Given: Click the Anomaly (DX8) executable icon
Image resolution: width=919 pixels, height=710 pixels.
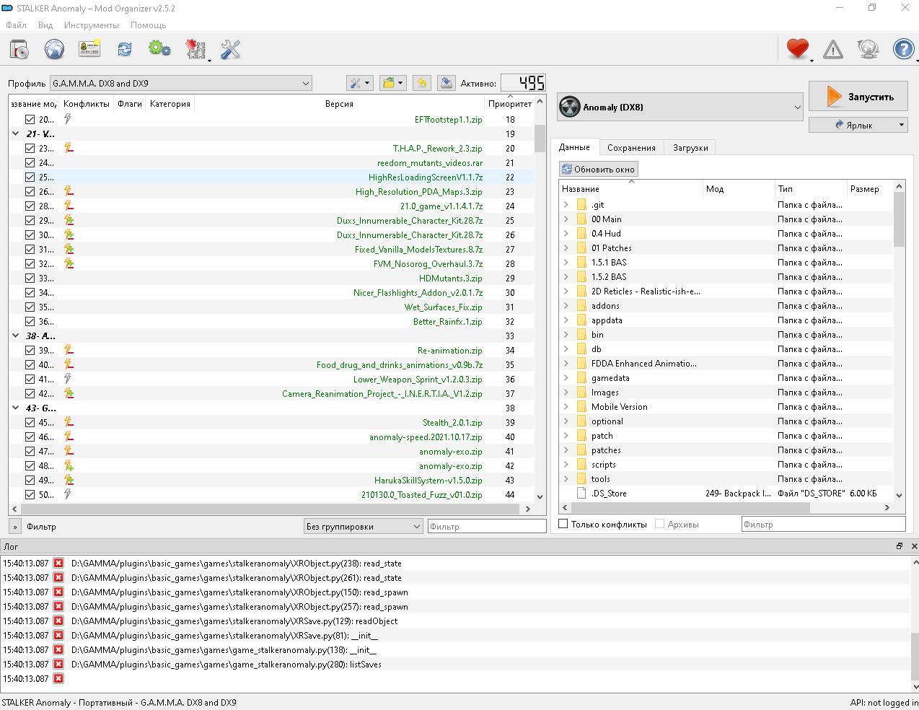Looking at the screenshot, I should [x=570, y=107].
